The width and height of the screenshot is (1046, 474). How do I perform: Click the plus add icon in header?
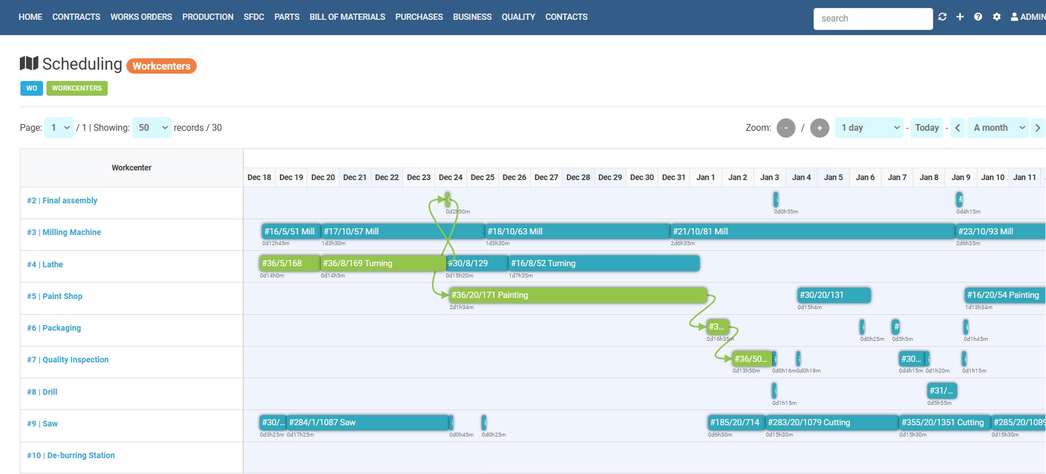tap(960, 17)
